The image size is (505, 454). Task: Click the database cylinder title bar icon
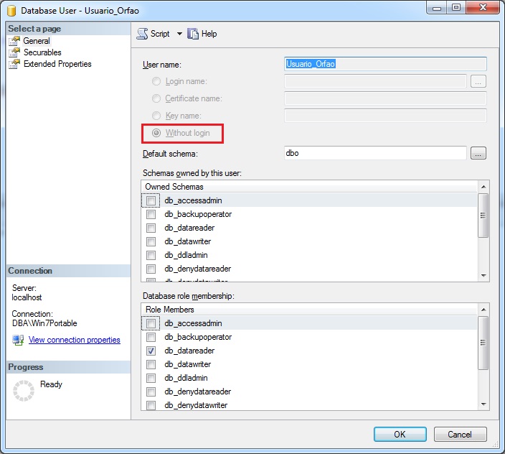pos(11,11)
